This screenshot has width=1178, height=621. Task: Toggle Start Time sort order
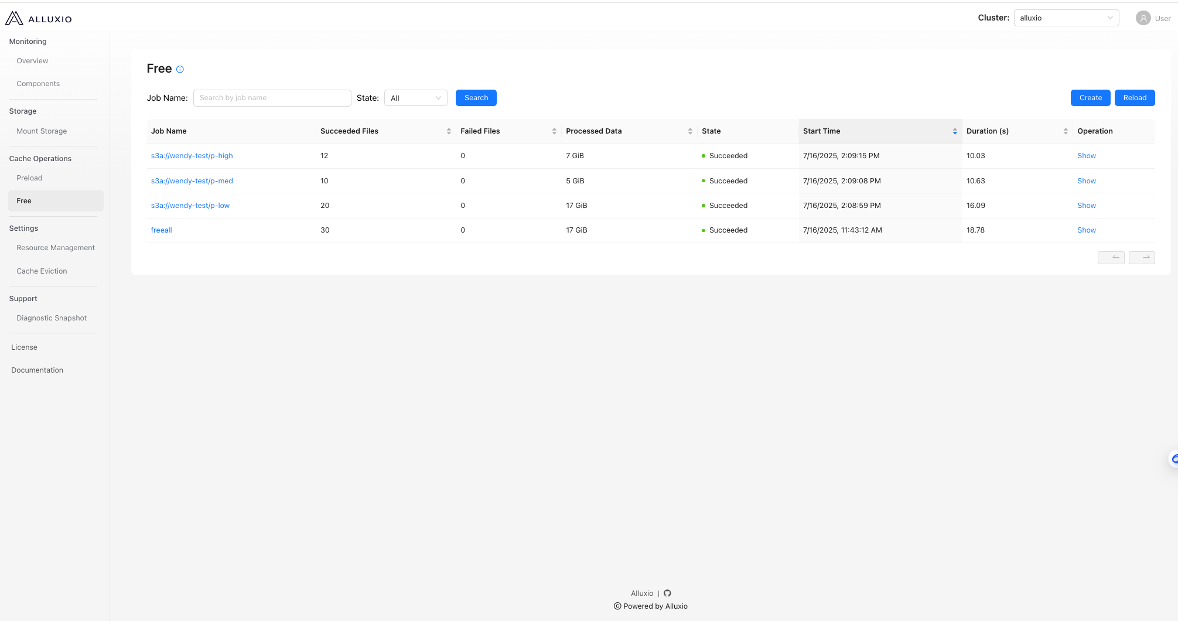pyautogui.click(x=955, y=131)
